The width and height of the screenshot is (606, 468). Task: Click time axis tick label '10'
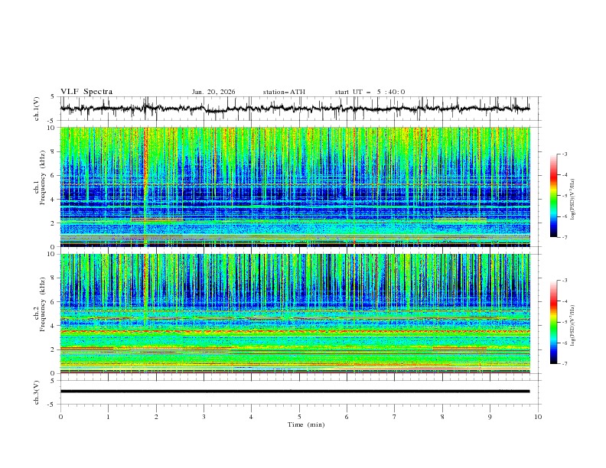pos(538,417)
